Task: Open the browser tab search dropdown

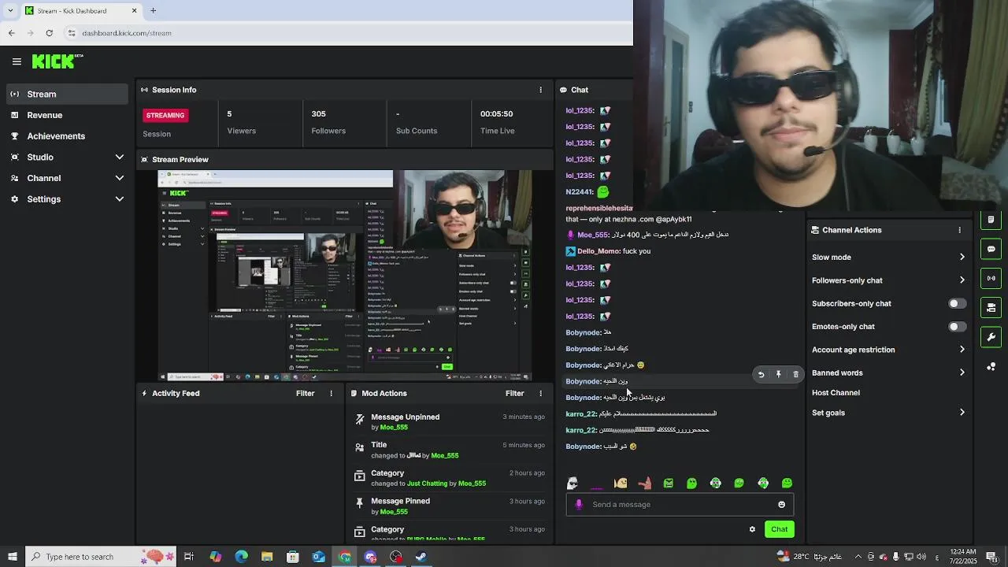Action: pyautogui.click(x=10, y=10)
